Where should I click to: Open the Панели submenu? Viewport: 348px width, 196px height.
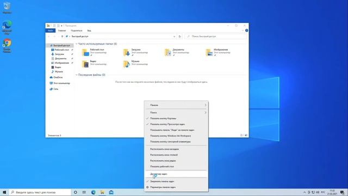176,105
